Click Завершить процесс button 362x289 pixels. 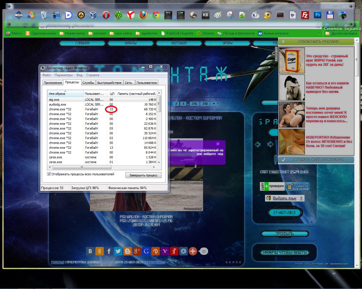click(143, 175)
